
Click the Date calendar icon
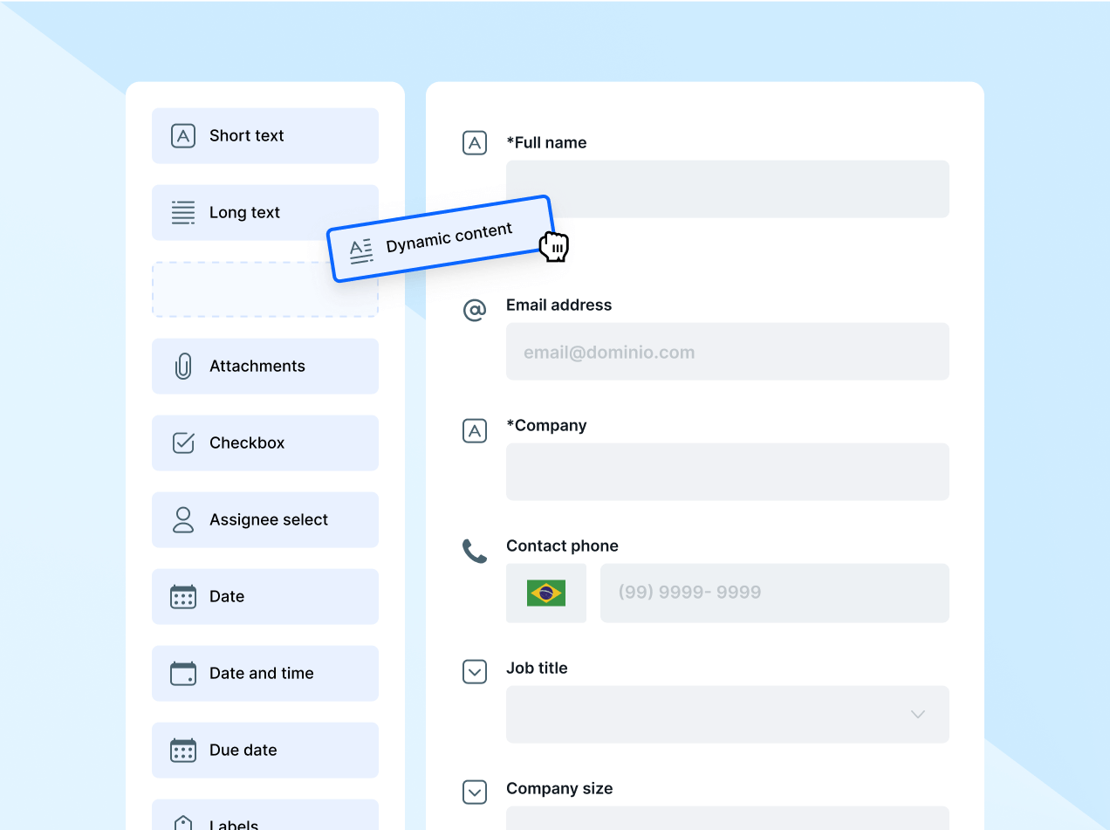[x=183, y=596]
